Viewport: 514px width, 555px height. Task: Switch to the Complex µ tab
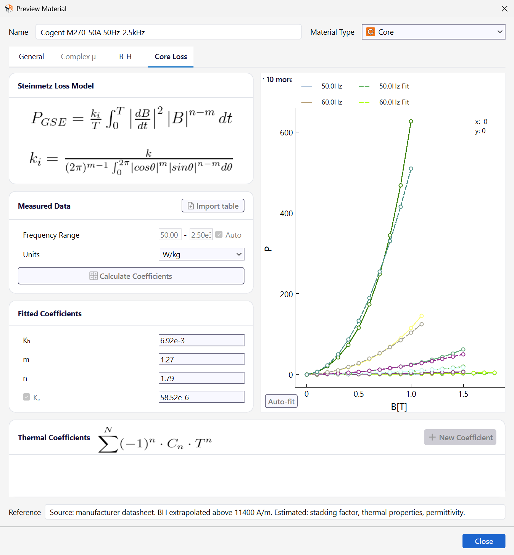coord(79,56)
